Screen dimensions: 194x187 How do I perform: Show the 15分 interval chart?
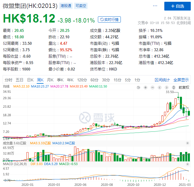pyautogui.click(x=118, y=80)
